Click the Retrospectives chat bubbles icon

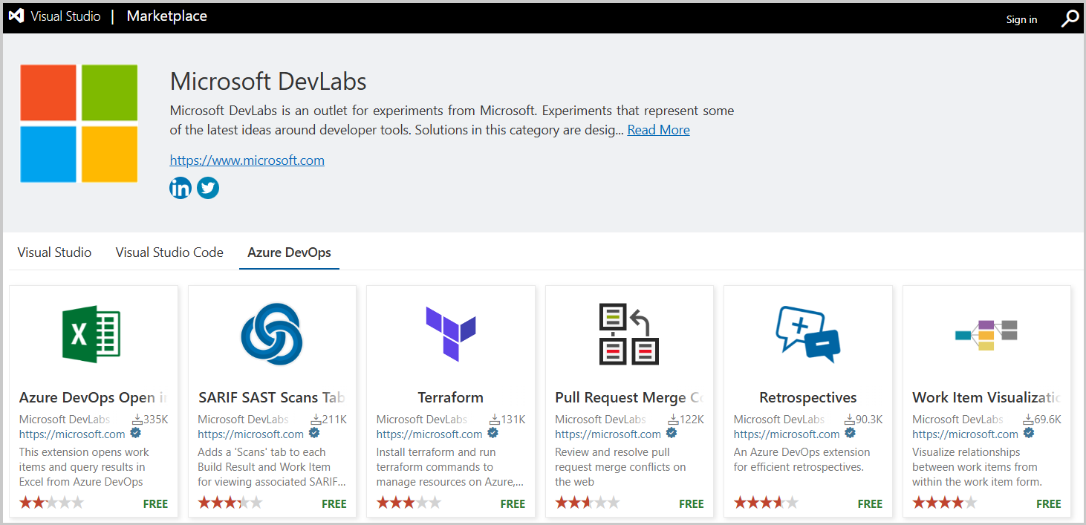(807, 334)
